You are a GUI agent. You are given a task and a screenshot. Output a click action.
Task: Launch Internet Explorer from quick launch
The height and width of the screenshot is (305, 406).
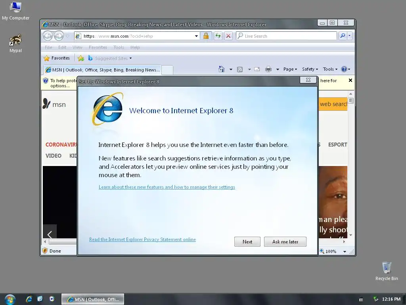tap(29, 299)
